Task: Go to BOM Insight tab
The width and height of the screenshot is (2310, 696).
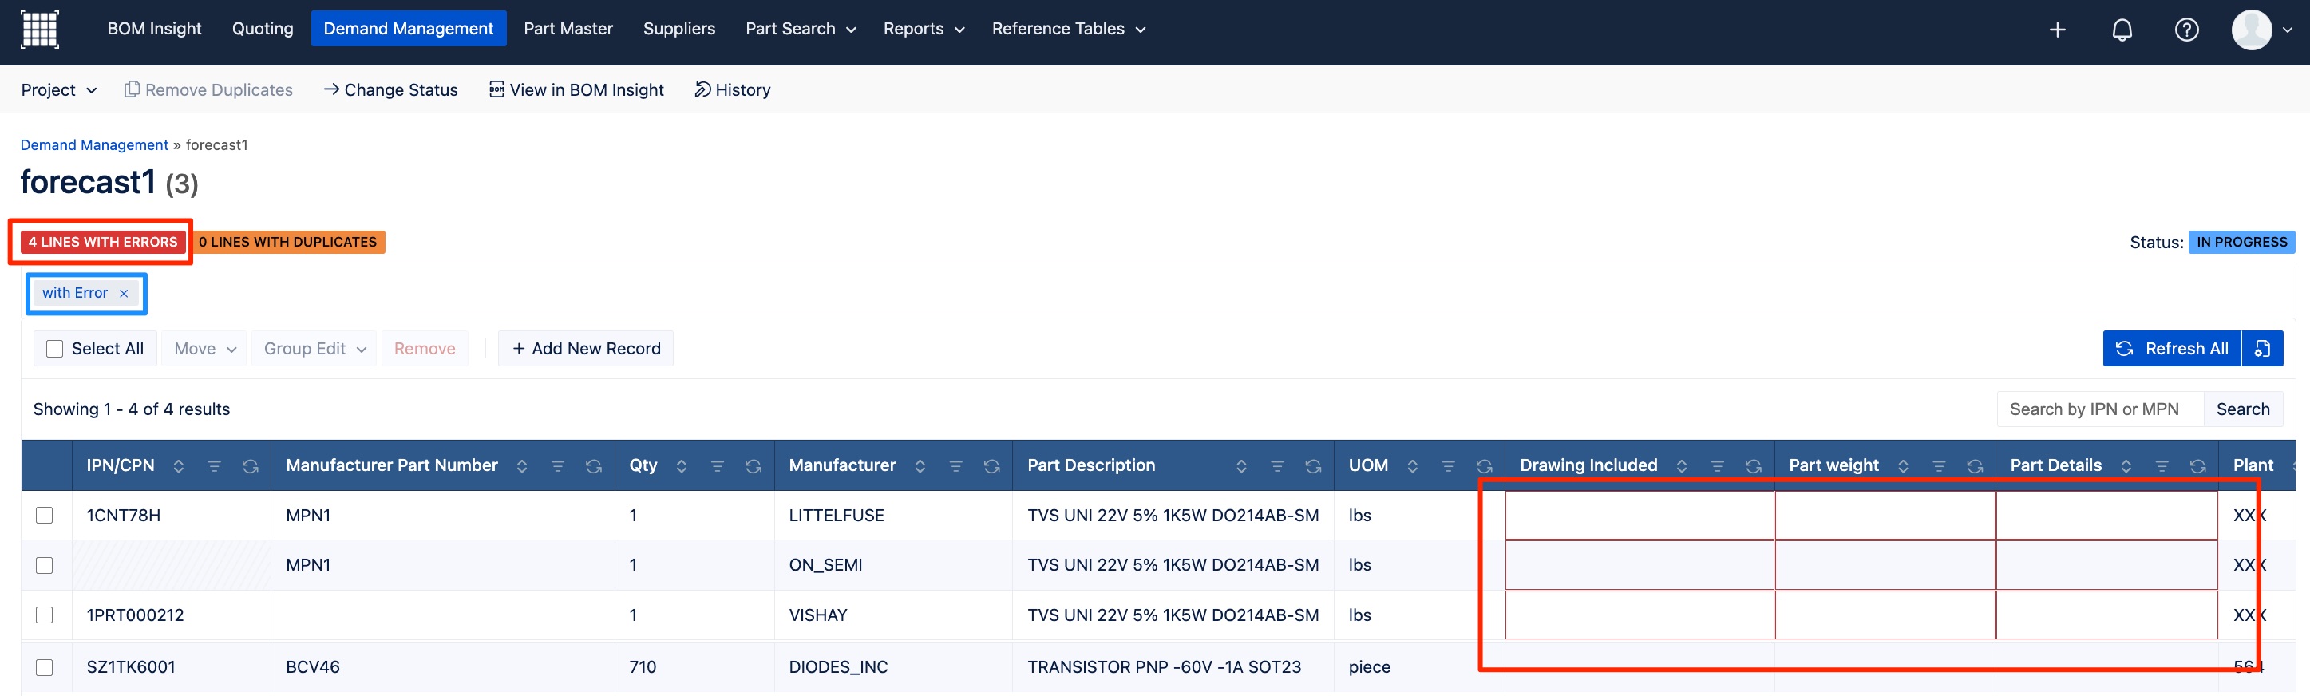Action: (x=154, y=29)
